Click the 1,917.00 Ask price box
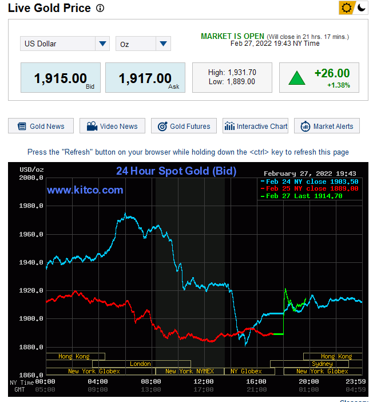 click(x=145, y=78)
